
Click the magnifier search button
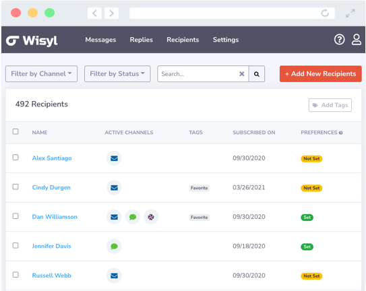pyautogui.click(x=257, y=74)
